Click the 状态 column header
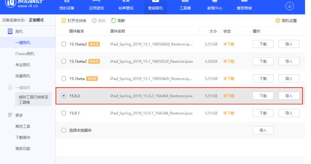The width and height of the screenshot is (311, 164). coord(227,31)
